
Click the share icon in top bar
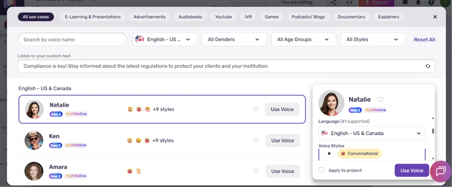tap(333, 3)
